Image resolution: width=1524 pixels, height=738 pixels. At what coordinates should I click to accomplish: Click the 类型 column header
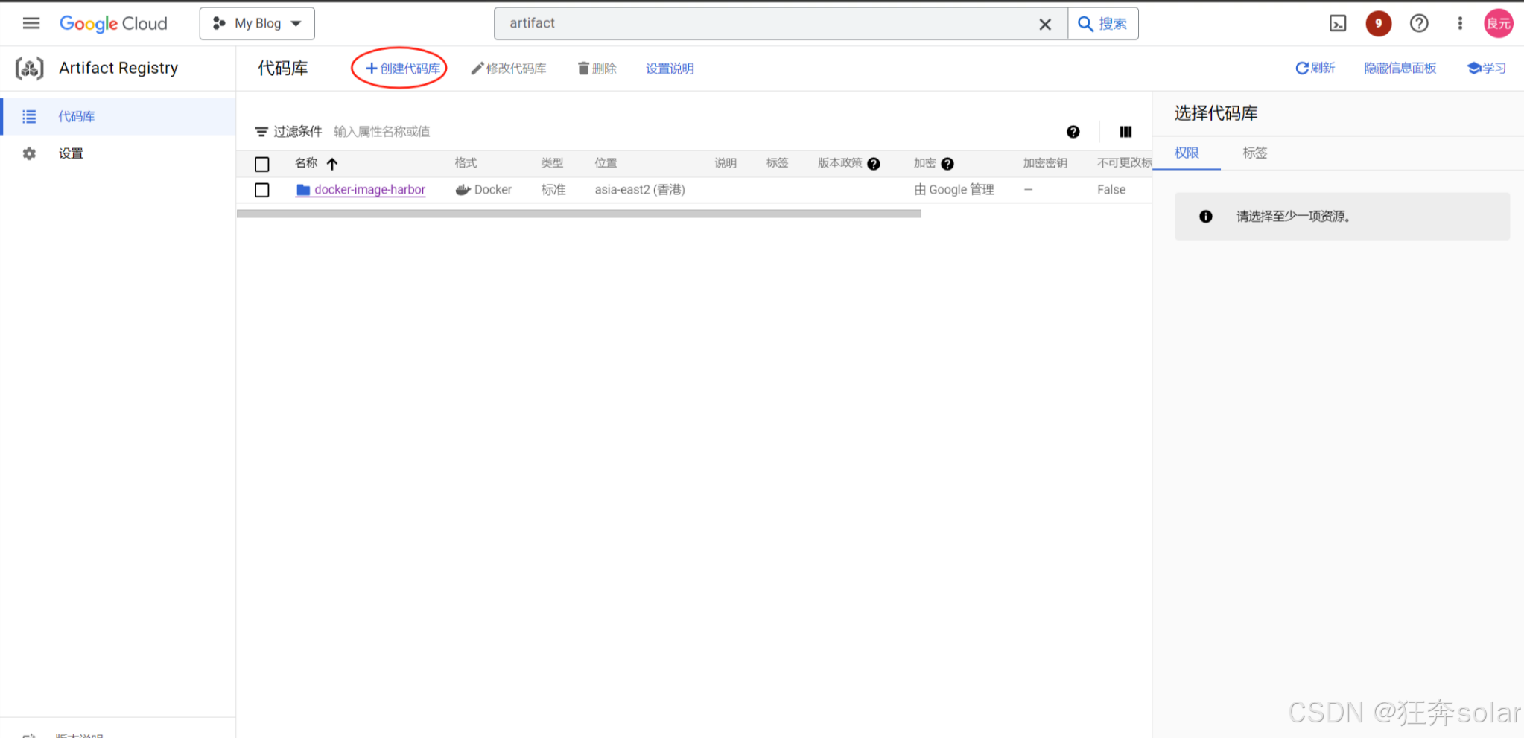coord(552,163)
